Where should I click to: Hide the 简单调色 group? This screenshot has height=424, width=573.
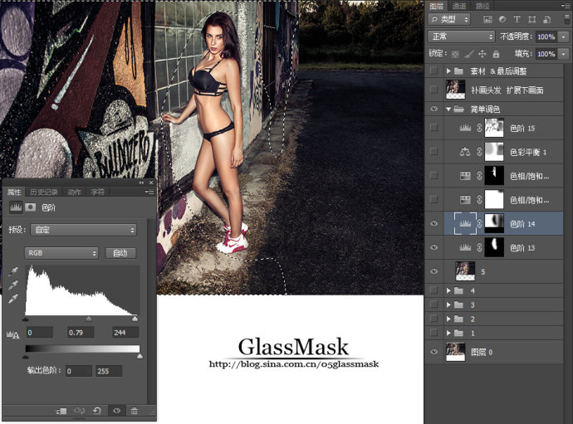coord(433,109)
